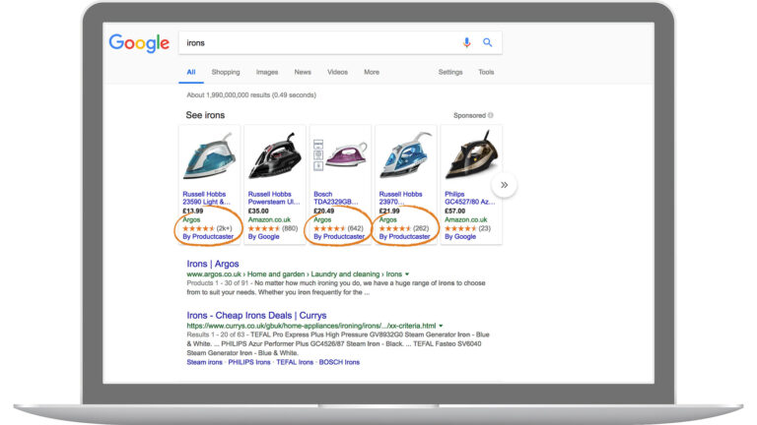Open the Russell Hobbs 23970 iron image

pyautogui.click(x=405, y=155)
